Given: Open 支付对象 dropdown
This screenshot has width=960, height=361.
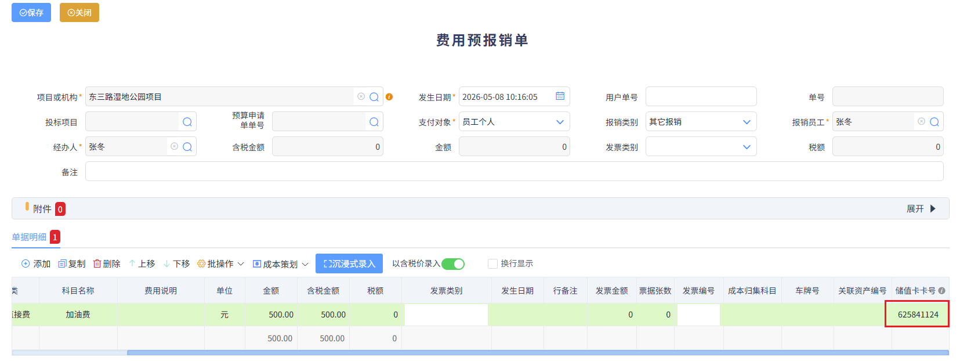Looking at the screenshot, I should click(560, 122).
